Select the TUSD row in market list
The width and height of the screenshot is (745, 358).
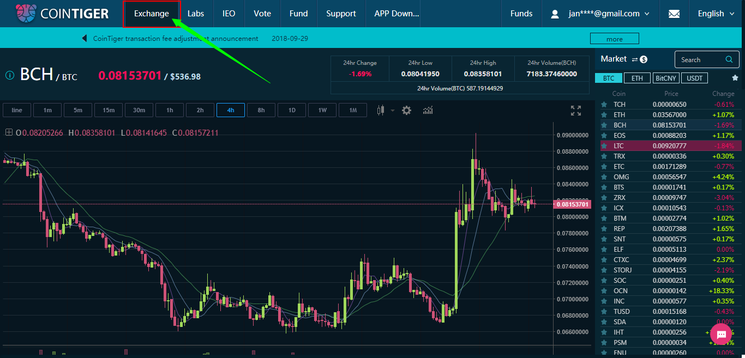(x=671, y=312)
